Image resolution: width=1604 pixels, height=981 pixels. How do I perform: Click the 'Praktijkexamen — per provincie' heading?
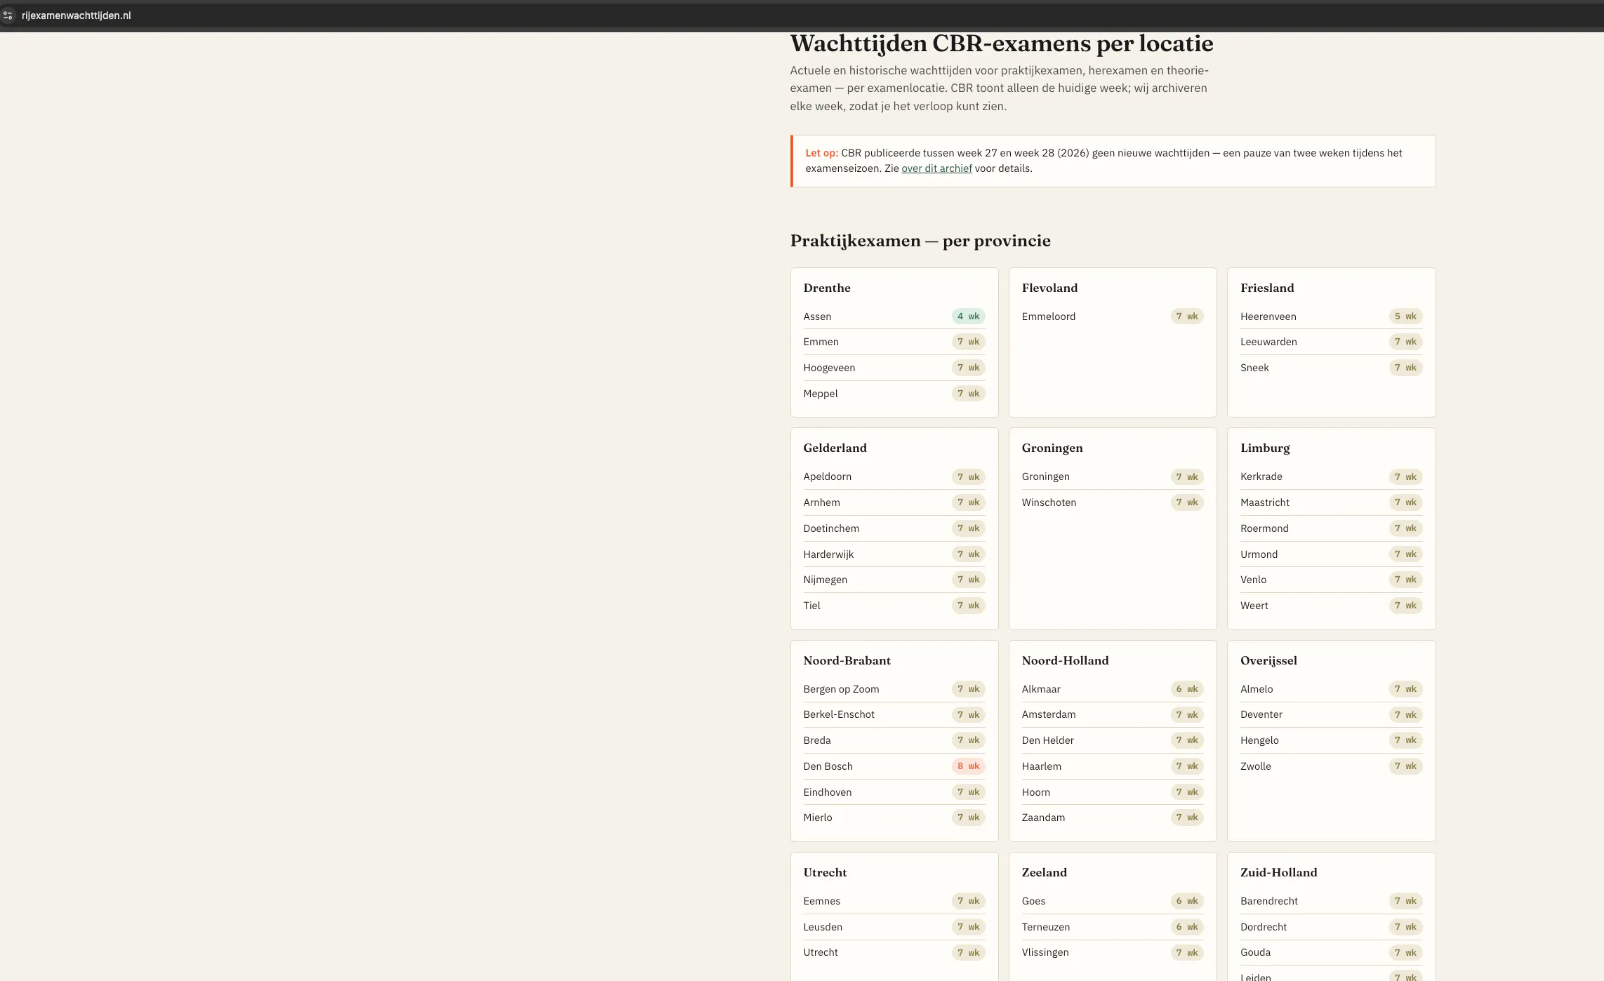[920, 241]
